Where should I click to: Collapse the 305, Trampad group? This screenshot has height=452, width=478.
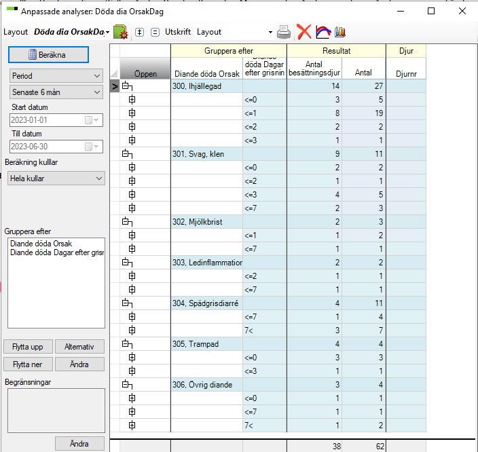click(127, 344)
